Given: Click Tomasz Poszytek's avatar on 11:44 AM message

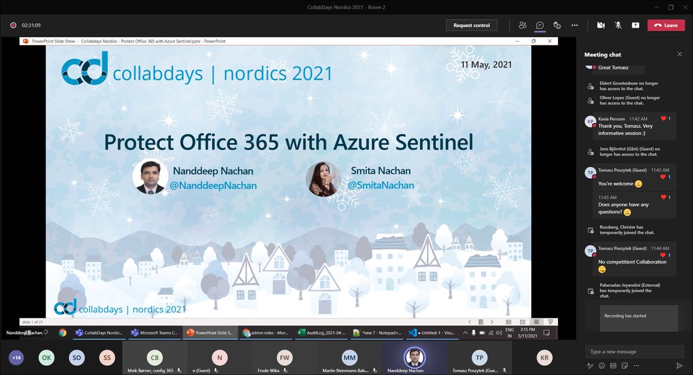Looking at the screenshot, I should 590,251.
